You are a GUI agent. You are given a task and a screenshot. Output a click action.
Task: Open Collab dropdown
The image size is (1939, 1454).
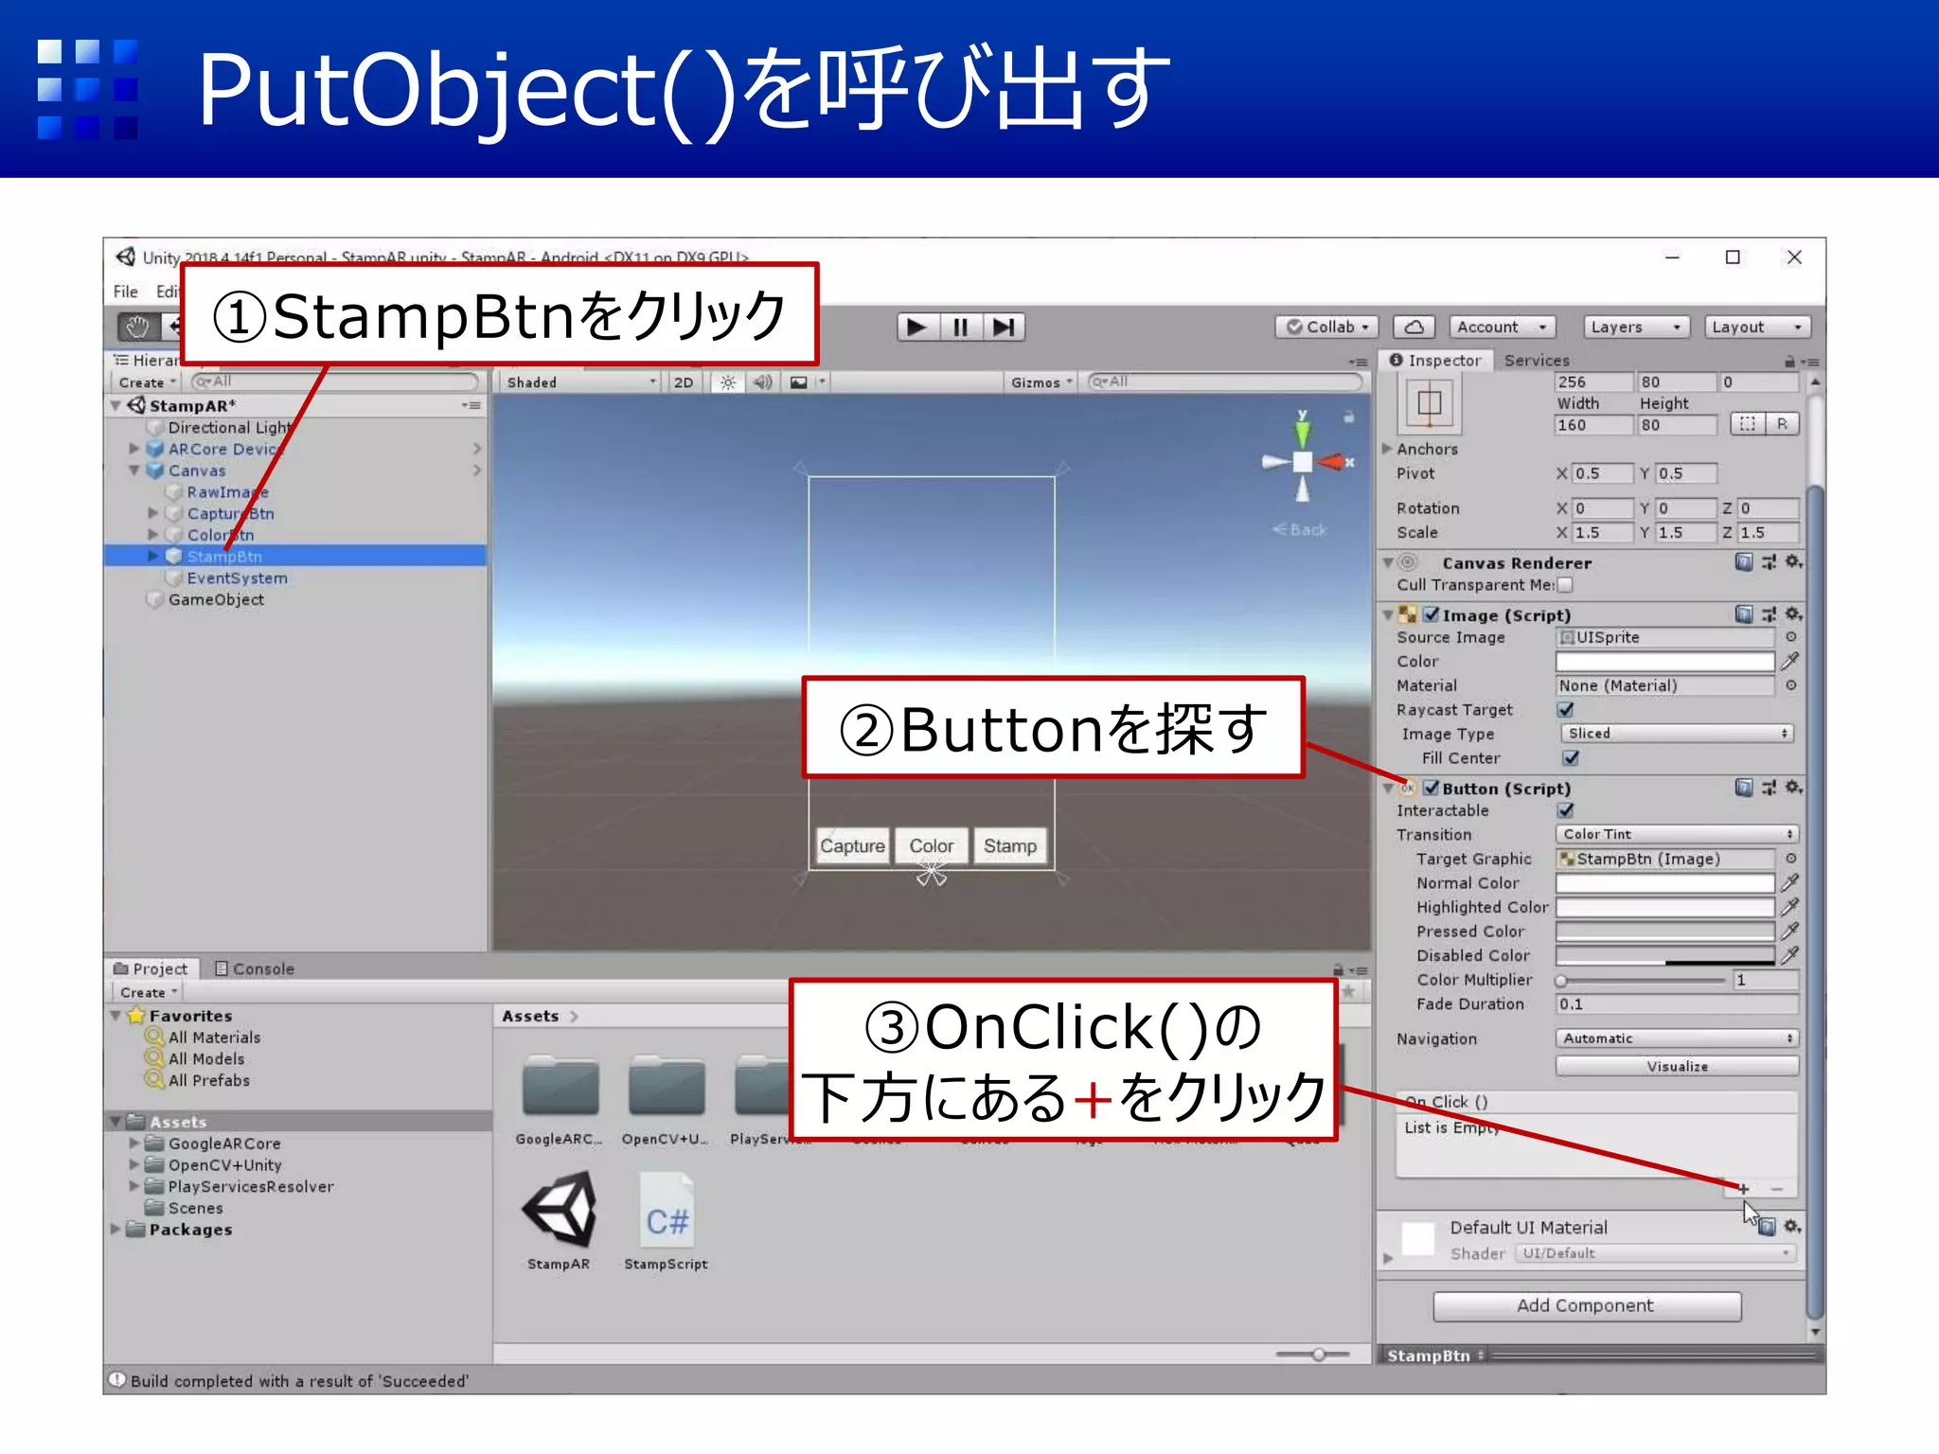(x=1326, y=328)
